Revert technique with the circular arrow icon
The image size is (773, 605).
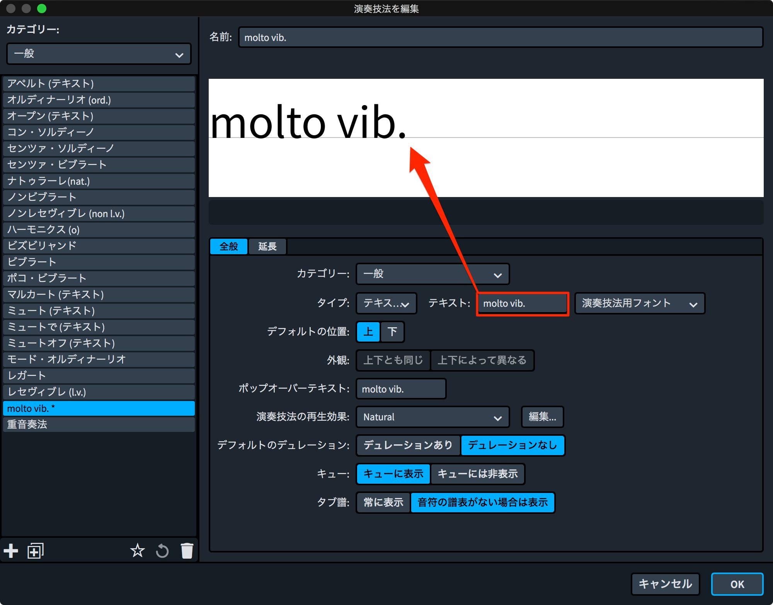(x=162, y=551)
